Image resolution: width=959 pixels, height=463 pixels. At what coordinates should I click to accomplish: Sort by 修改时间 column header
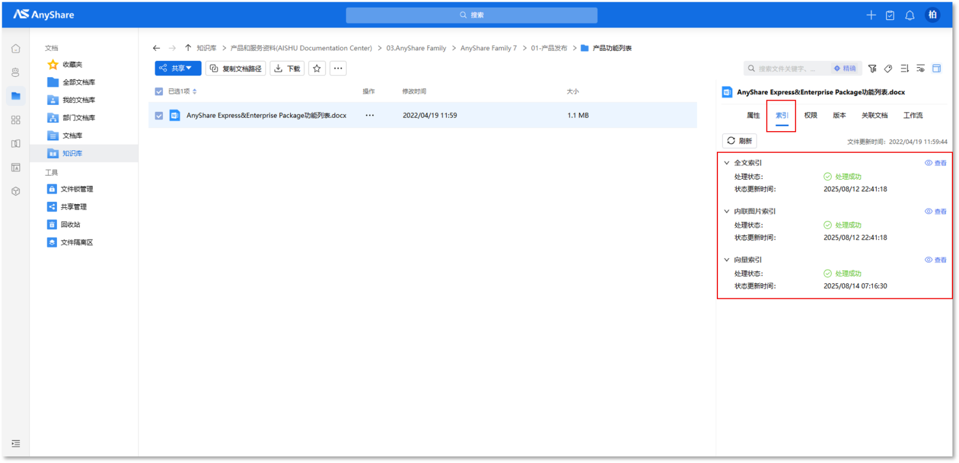[414, 92]
